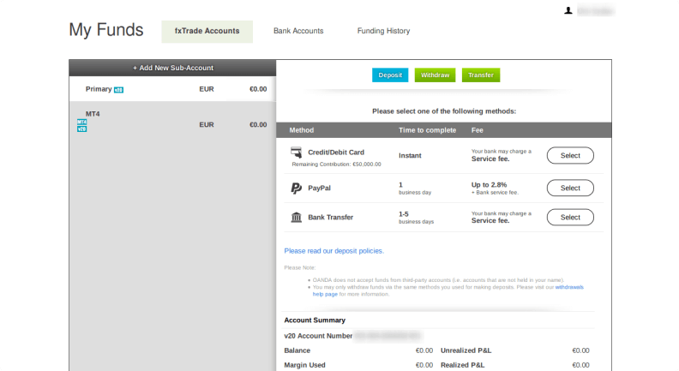Viewport: 679px width, 371px height.
Task: Select Credit/Debit Card as deposit method
Action: 570,156
